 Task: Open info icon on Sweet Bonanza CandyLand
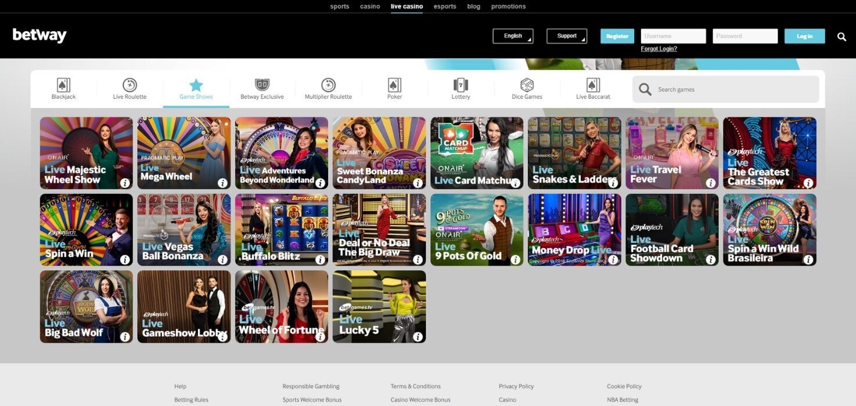(418, 183)
